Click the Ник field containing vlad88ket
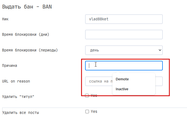The image size is (187, 115). click(x=124, y=19)
